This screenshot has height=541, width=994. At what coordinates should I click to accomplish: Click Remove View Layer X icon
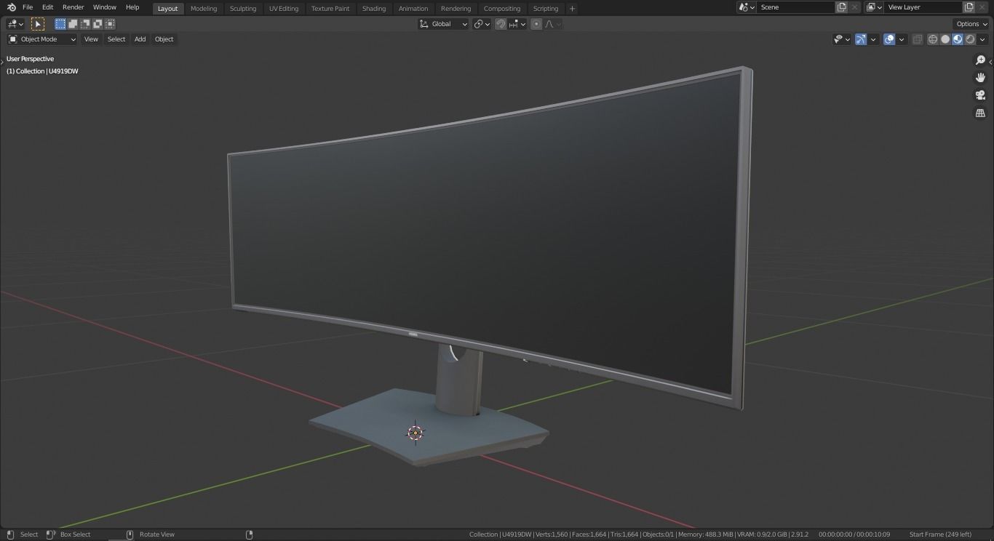(x=982, y=7)
